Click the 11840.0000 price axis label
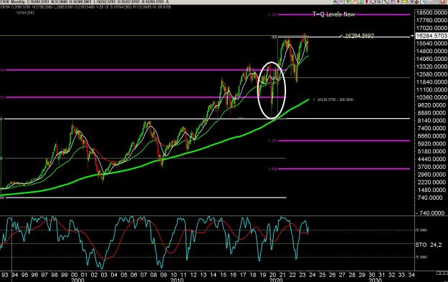This screenshot has height=282, width=448. coord(432,82)
